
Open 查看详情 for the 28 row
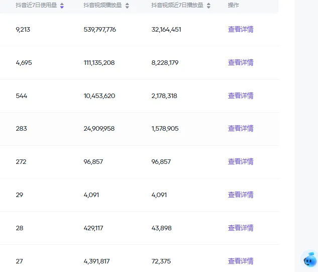pyautogui.click(x=241, y=228)
